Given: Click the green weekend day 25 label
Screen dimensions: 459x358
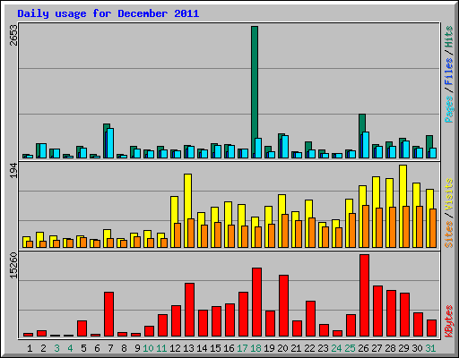Looking at the screenshot, I should pos(350,348).
